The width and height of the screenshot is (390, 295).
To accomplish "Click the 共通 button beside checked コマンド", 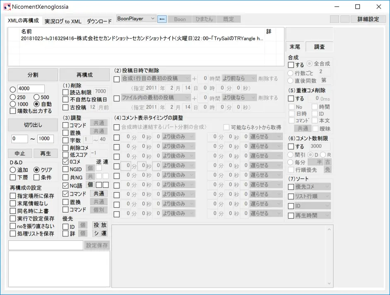I will (99, 193).
